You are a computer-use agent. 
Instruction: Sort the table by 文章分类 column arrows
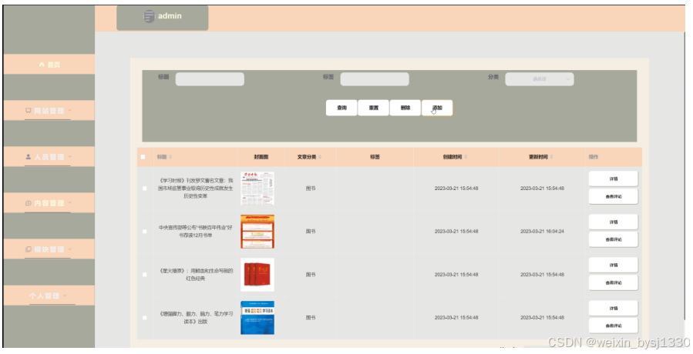pyautogui.click(x=320, y=157)
